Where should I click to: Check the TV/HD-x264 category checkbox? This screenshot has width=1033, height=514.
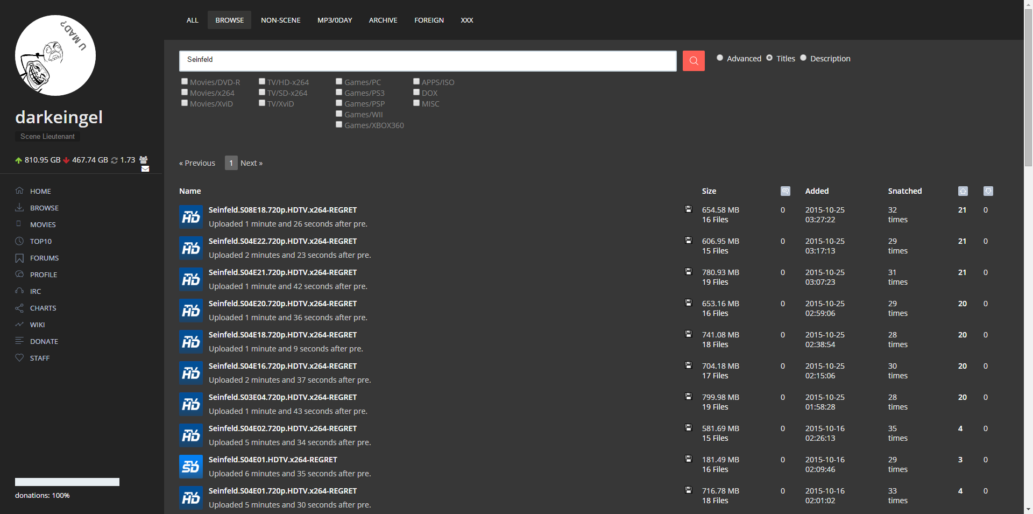(262, 81)
